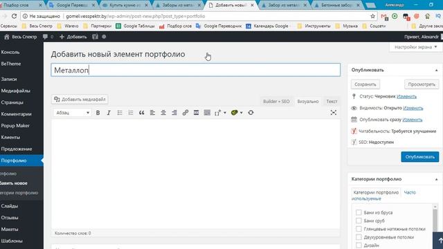
Task: Click the Сохранить draft button
Action: point(365,84)
